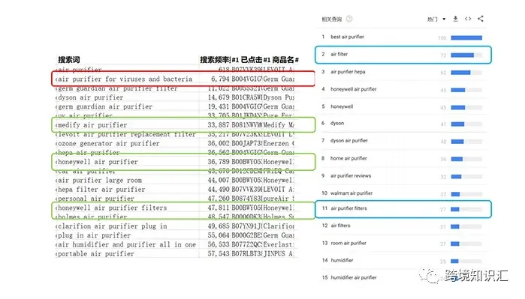The height and width of the screenshot is (299, 525).
Task: Open 'honeywell air purifier' related query
Action: (x=354, y=89)
